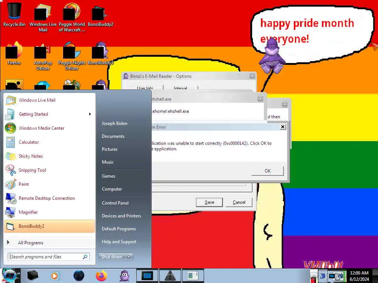Screen dimensions: 378x283
Task: Open Sticky Notes from Start menu
Action: (49, 156)
